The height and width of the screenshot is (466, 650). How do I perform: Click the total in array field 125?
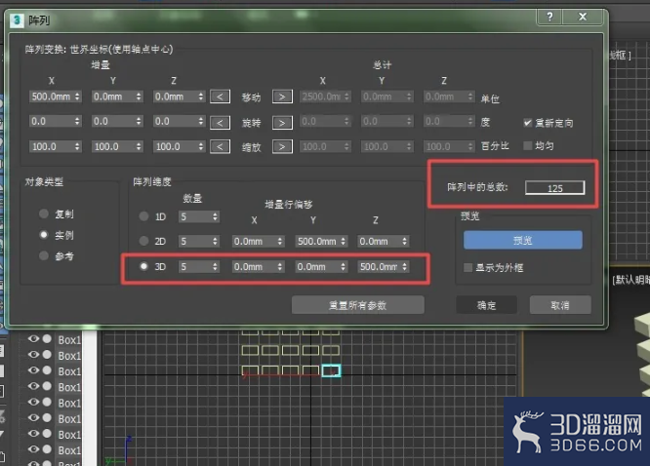coord(554,188)
